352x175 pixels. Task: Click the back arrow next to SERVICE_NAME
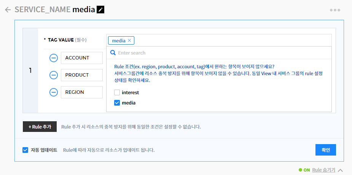tap(8, 10)
